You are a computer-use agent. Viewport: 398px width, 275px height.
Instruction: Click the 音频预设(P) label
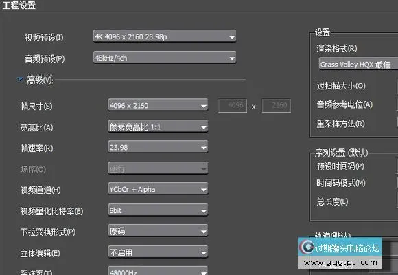[x=45, y=58]
